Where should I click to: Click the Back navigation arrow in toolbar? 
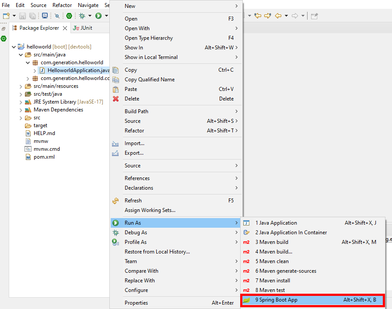click(x=278, y=16)
